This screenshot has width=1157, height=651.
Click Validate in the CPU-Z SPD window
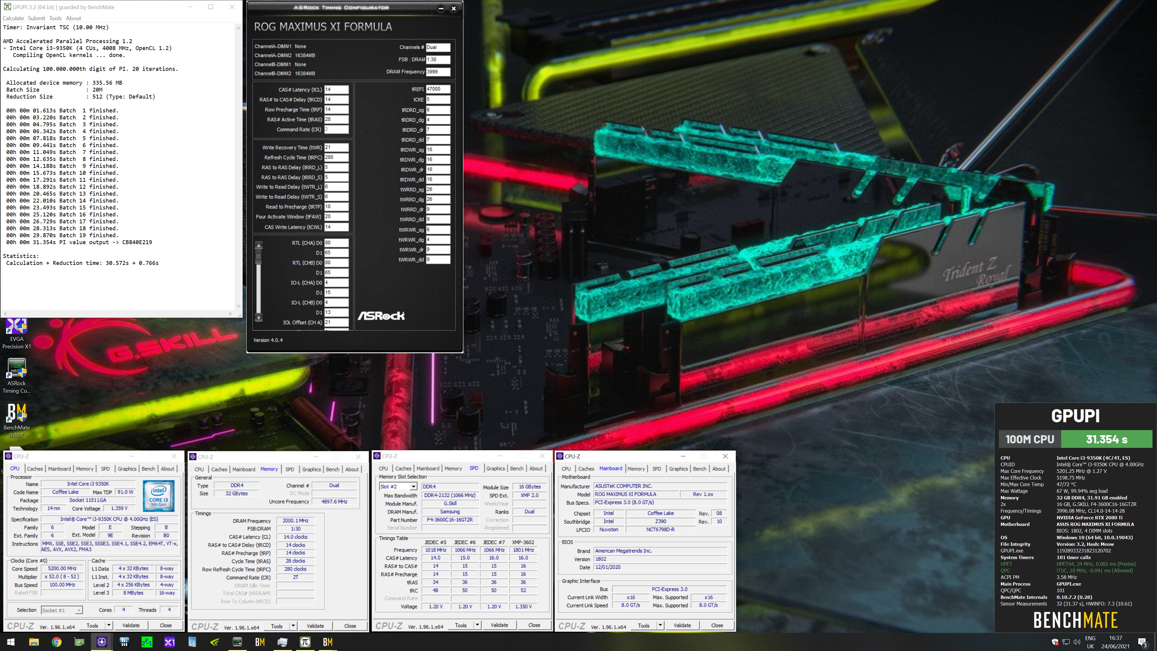pos(499,625)
